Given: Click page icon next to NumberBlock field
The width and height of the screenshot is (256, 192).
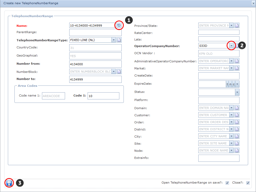Looking at the screenshot, I should (119, 72).
